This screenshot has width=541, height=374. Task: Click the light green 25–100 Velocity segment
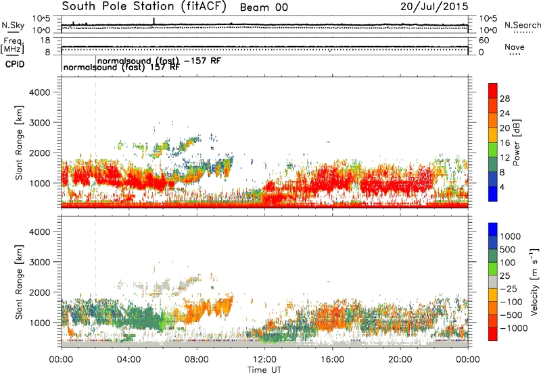pyautogui.click(x=493, y=269)
